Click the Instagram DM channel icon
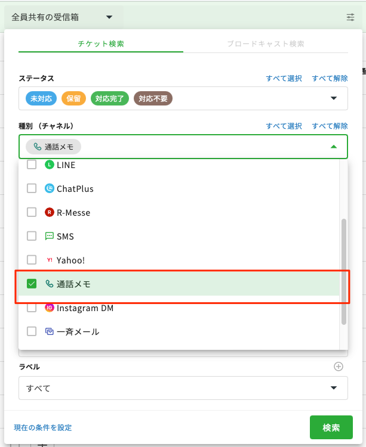This screenshot has height=447, width=366. coord(50,308)
